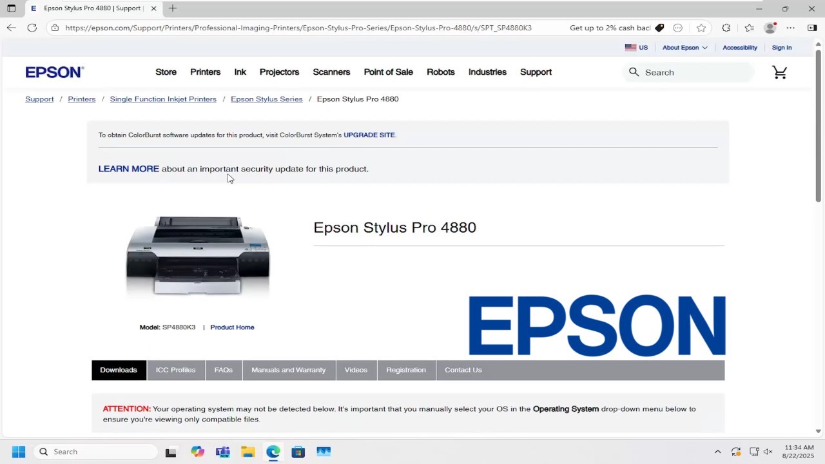Open the Industries menu
Viewport: 825px width, 464px height.
click(x=487, y=72)
